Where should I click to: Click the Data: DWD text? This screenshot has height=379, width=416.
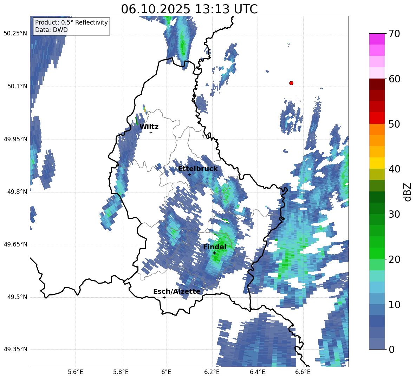pyautogui.click(x=51, y=30)
